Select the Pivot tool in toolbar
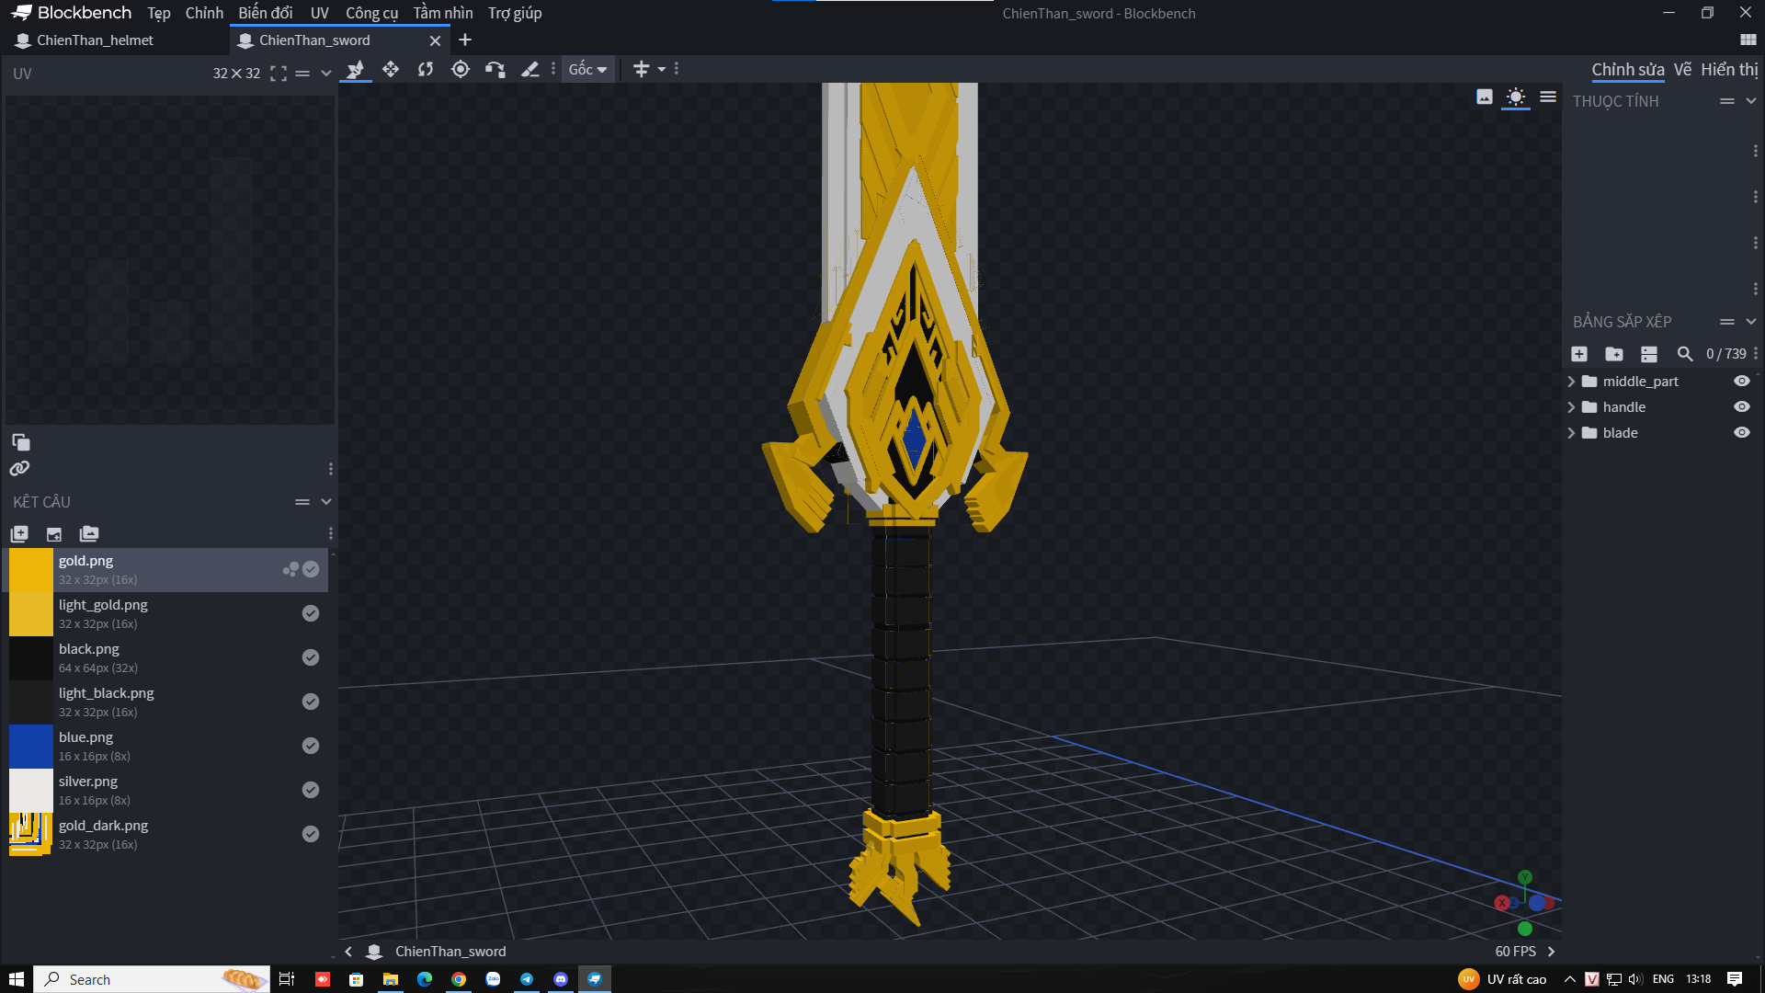1765x993 pixels. pos(461,69)
